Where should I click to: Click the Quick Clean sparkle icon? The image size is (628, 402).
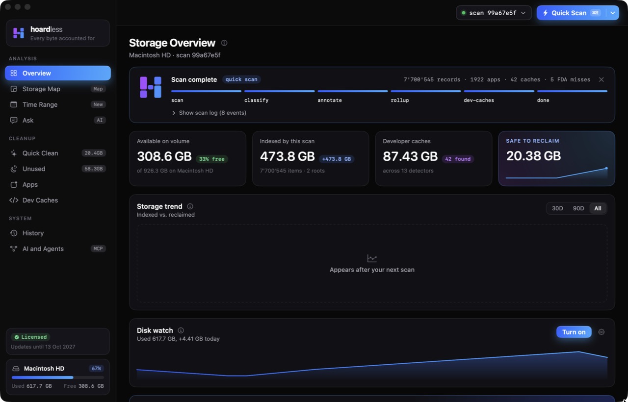pyautogui.click(x=14, y=153)
